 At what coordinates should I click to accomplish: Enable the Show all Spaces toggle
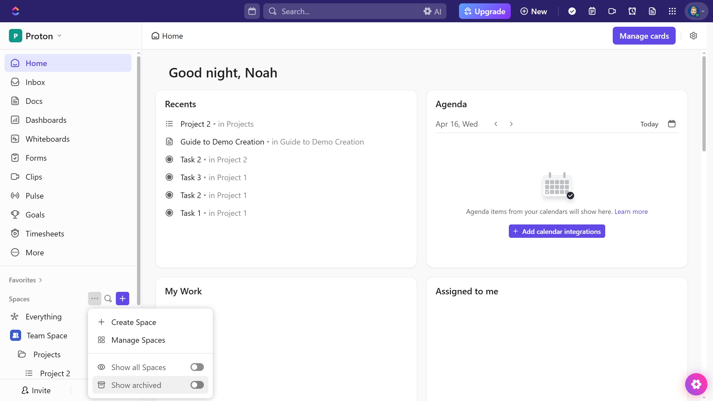197,367
